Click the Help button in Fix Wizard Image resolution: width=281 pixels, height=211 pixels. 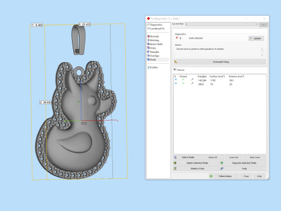pyautogui.click(x=259, y=176)
